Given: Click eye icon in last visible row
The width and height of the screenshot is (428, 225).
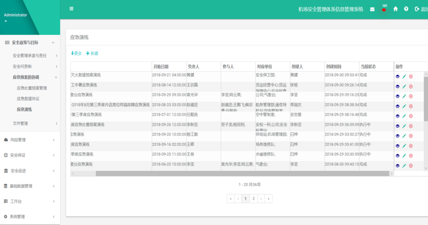Looking at the screenshot, I should 397,165.
